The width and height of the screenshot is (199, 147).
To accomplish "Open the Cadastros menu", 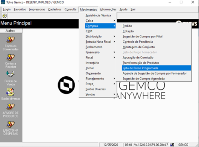I will coord(55,9).
